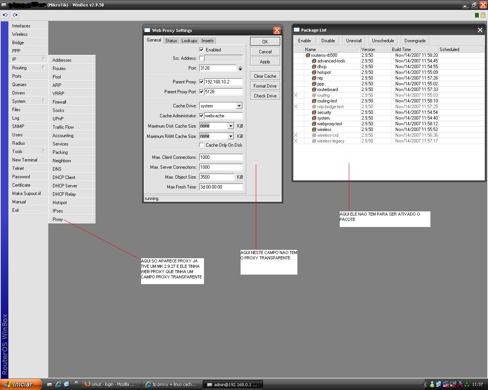Switch to the Lookups tab
Viewport: 488px width, 390px height.
click(x=189, y=41)
